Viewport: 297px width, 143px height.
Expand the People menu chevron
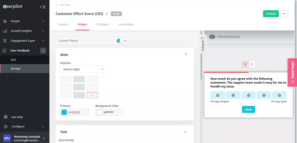(x=43, y=21)
